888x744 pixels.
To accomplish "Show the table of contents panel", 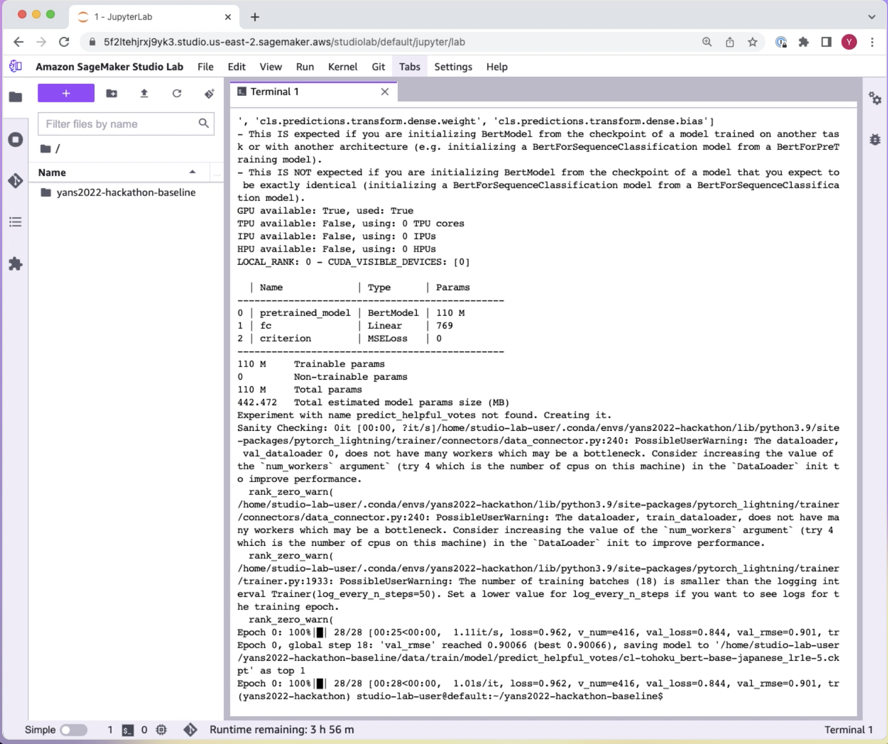I will [x=15, y=222].
